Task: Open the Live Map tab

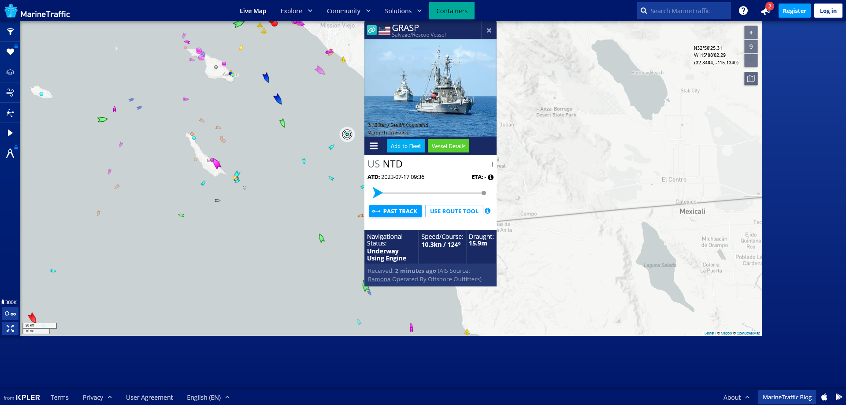Action: 253,11
